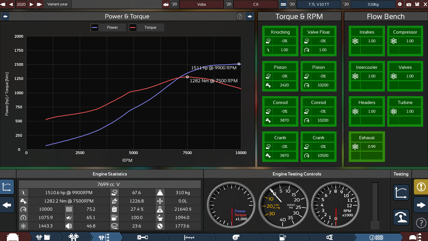Click the 2020 year field
Image resolution: width=428 pixels, height=241 pixels.
[21, 4]
